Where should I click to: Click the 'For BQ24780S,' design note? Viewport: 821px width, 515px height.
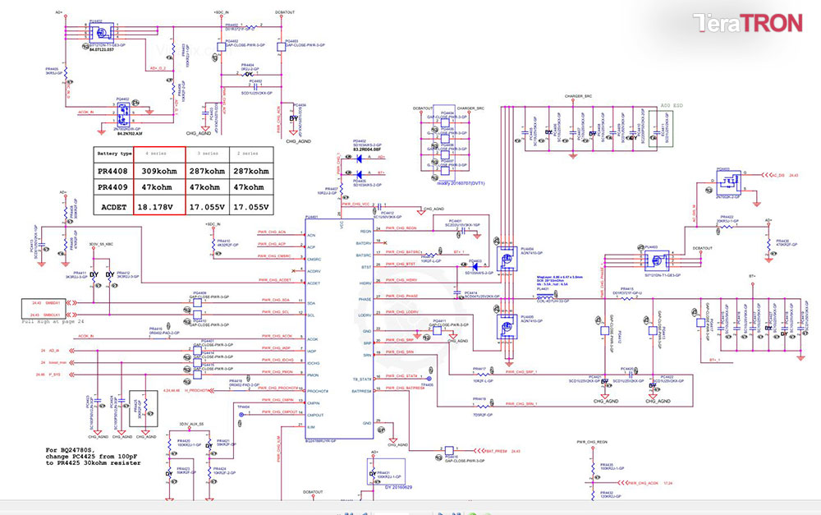(69, 450)
